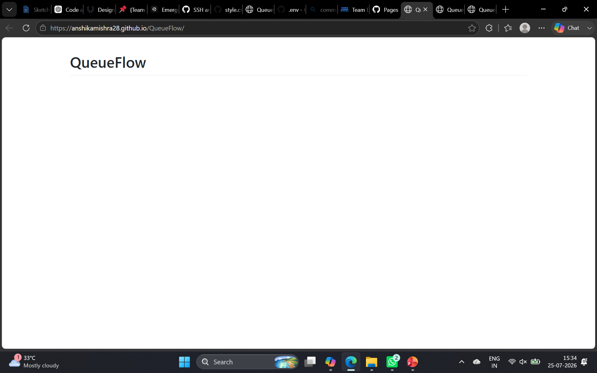Click the QueueFlow page heading
Viewport: 597px width, 373px height.
point(108,62)
